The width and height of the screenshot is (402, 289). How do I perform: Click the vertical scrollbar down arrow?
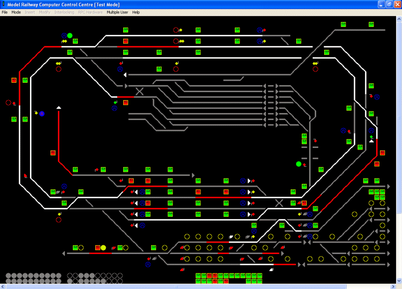tap(399, 281)
